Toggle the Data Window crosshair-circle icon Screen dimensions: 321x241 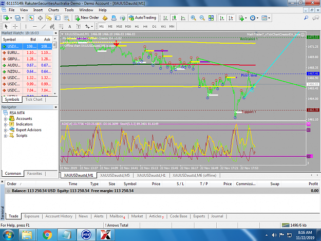click(40, 18)
